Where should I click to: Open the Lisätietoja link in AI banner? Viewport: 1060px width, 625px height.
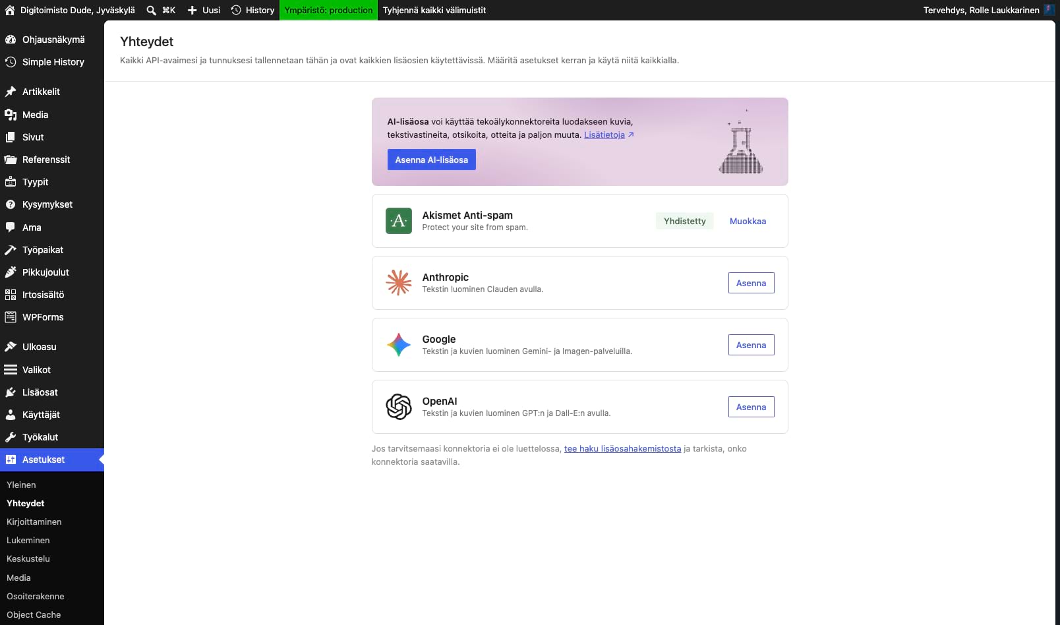608,134
